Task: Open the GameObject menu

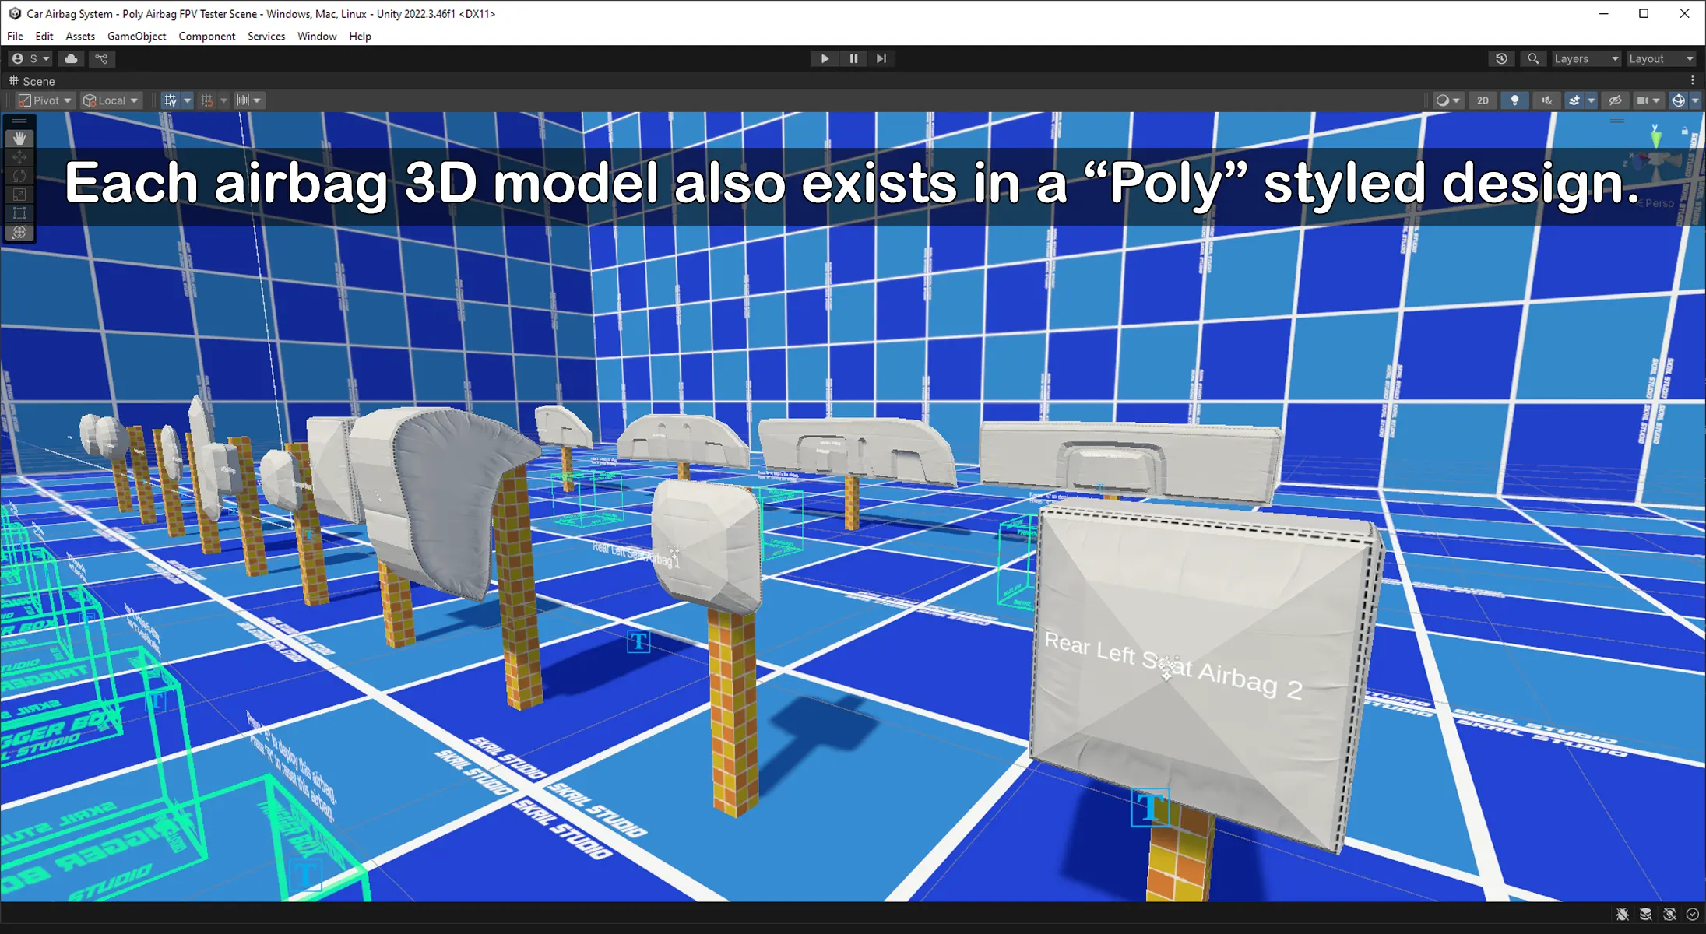Action: coord(136,37)
